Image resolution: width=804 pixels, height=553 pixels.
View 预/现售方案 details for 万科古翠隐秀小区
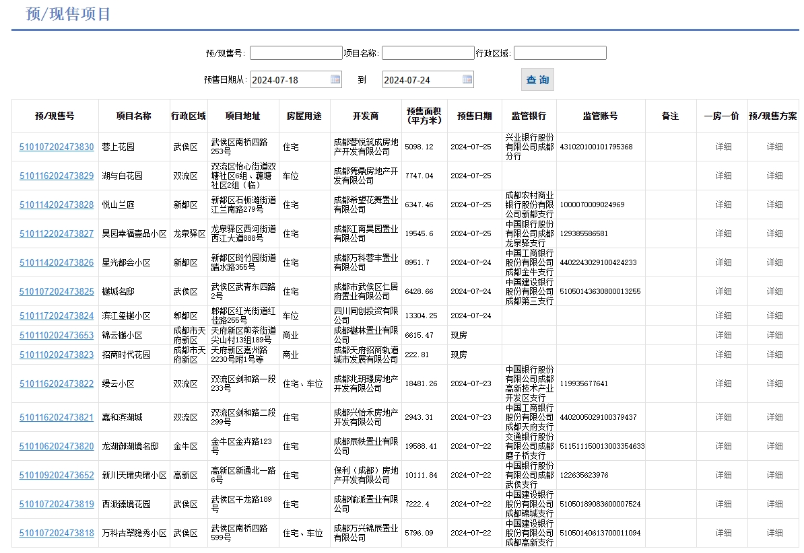click(x=774, y=533)
